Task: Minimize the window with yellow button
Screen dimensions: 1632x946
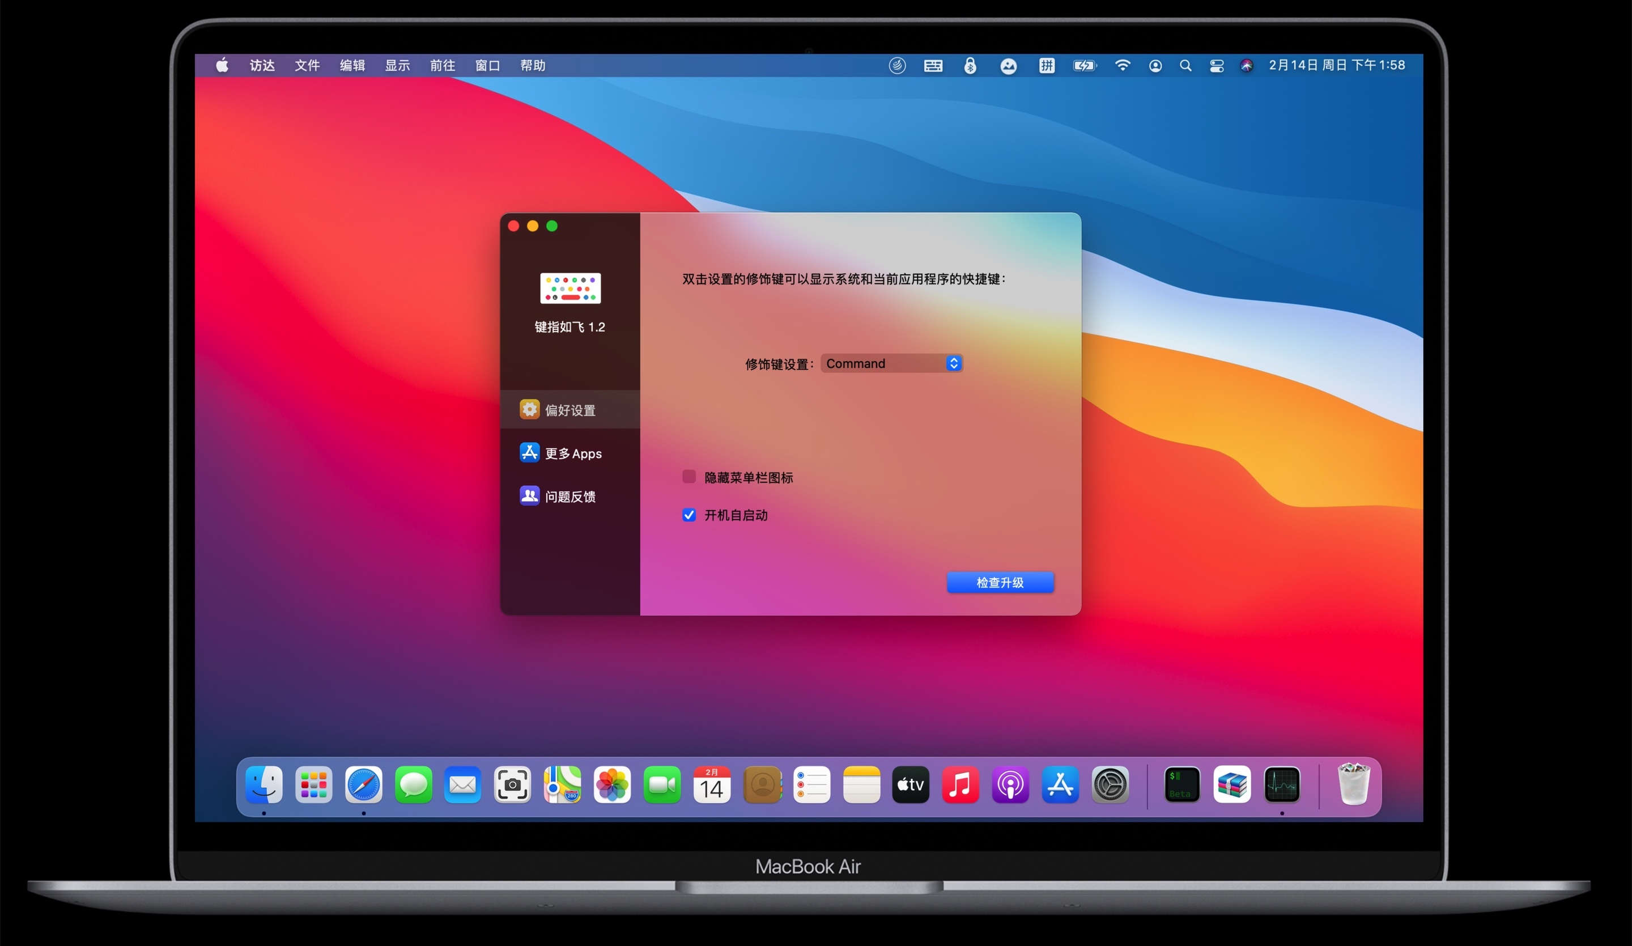Action: pos(532,226)
